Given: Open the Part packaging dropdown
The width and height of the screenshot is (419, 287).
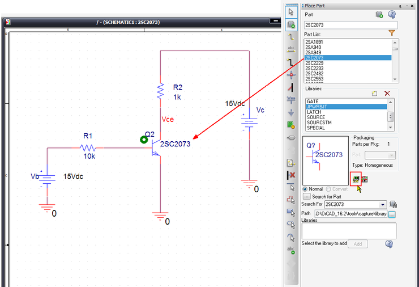Looking at the screenshot, I should pos(392,155).
